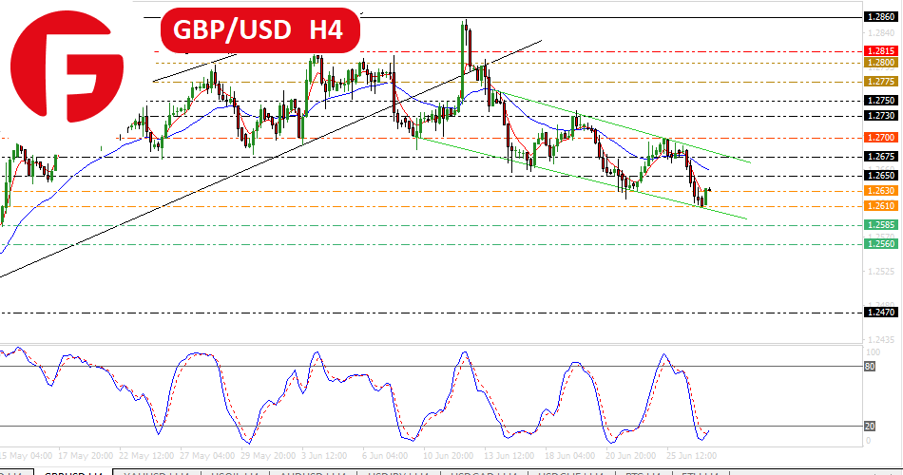Select the 1.2750 price level label
The height and width of the screenshot is (475, 903).
(x=880, y=100)
